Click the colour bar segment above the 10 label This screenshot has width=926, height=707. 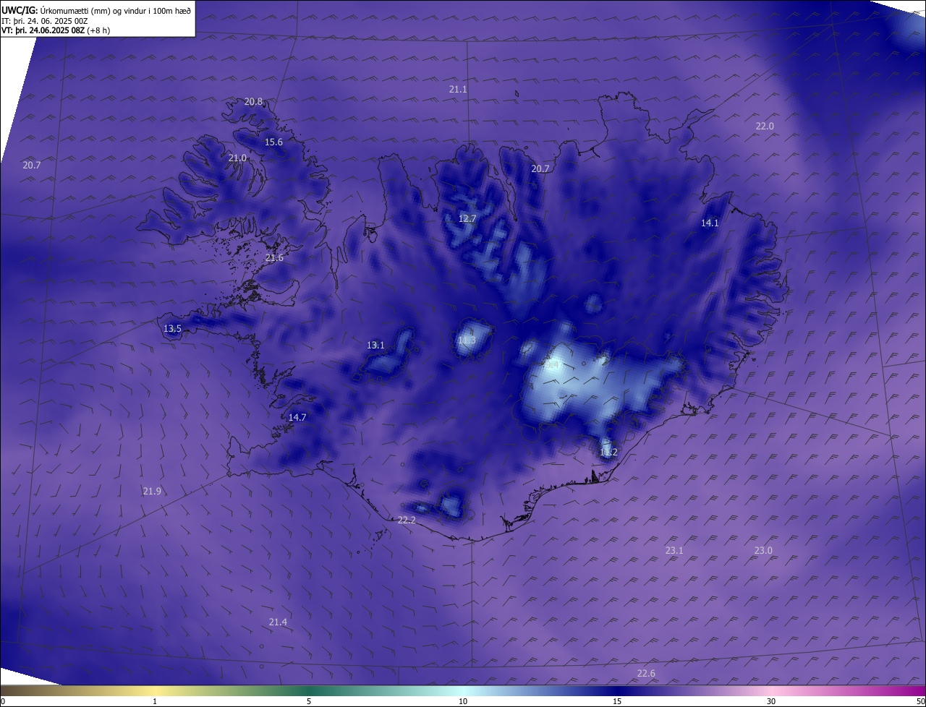463,690
